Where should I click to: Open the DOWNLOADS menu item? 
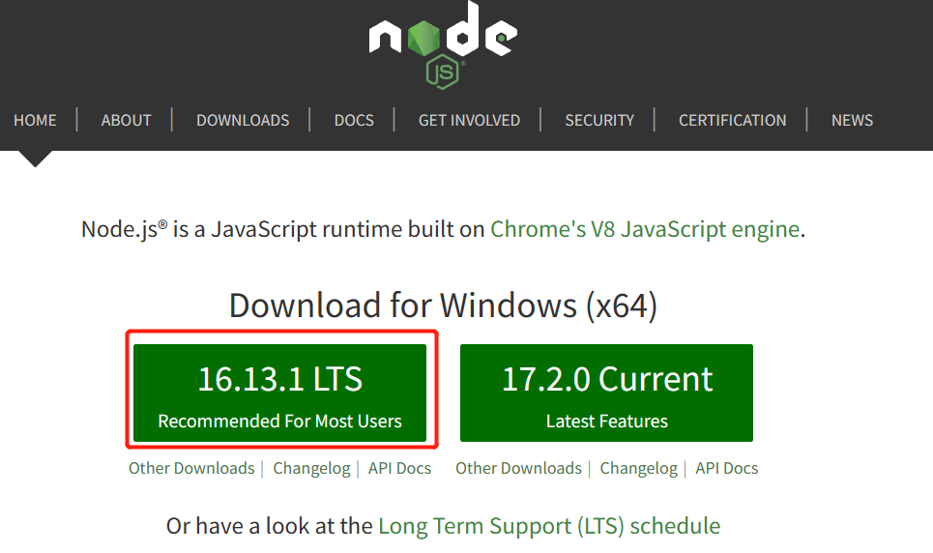click(243, 120)
